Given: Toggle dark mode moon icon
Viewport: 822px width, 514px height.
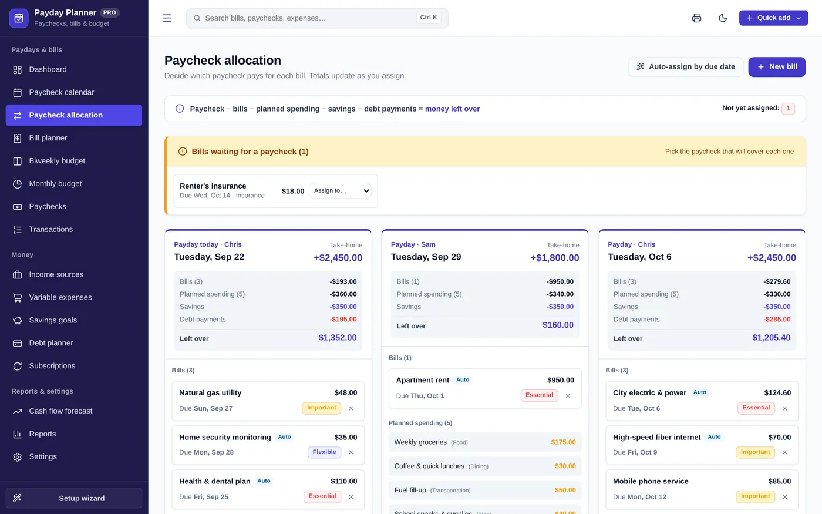Looking at the screenshot, I should click(723, 18).
